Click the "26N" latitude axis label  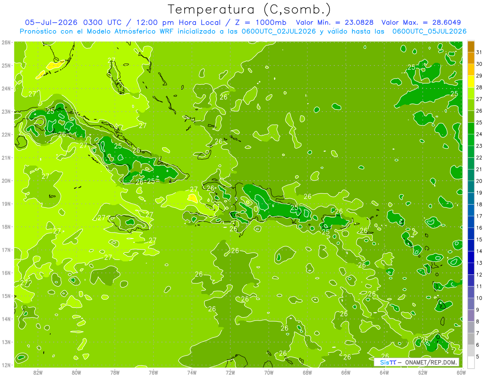(6, 42)
